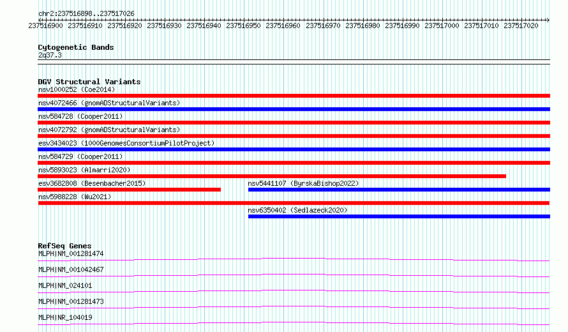Click ruler position 237516970

[323, 26]
